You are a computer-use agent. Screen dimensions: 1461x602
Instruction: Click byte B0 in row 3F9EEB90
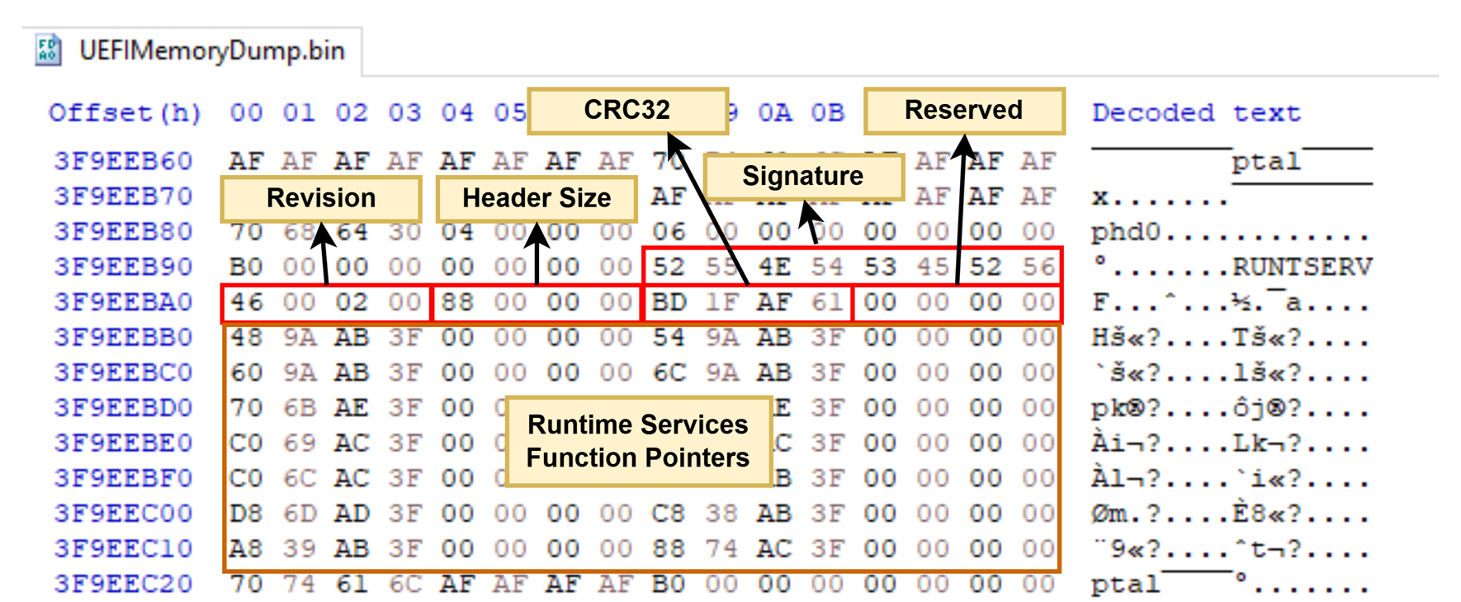[x=246, y=267]
